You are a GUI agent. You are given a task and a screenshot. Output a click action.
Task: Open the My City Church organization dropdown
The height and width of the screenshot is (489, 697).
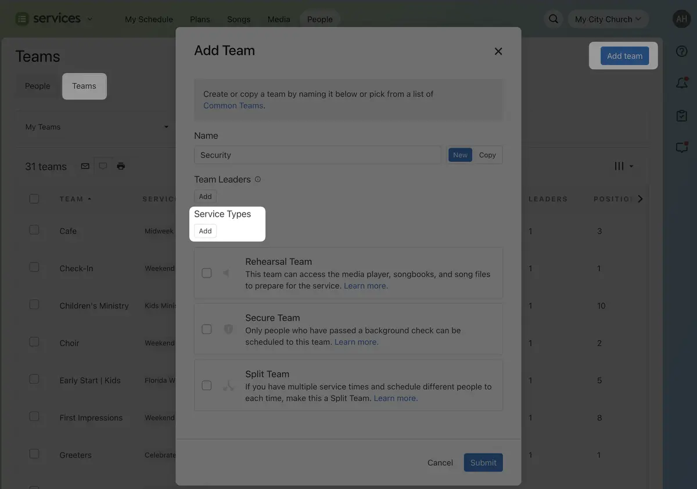point(608,19)
